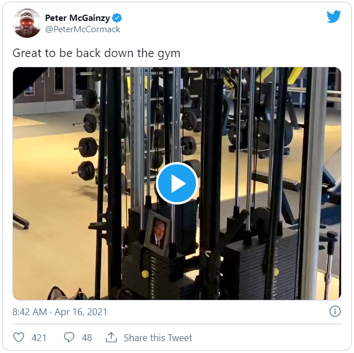Open the 8:42 AM timestamp link

[x=31, y=312]
